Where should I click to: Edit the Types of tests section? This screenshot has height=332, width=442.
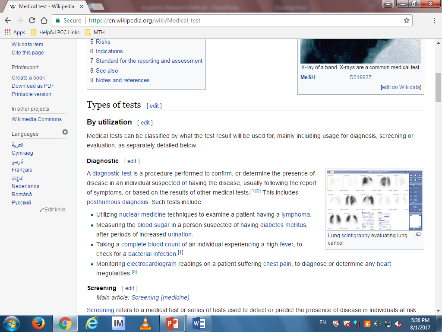[x=154, y=105]
